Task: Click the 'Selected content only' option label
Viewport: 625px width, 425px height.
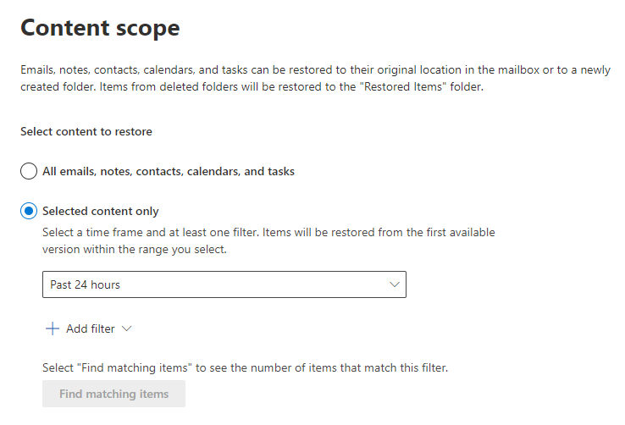Action: tap(101, 211)
